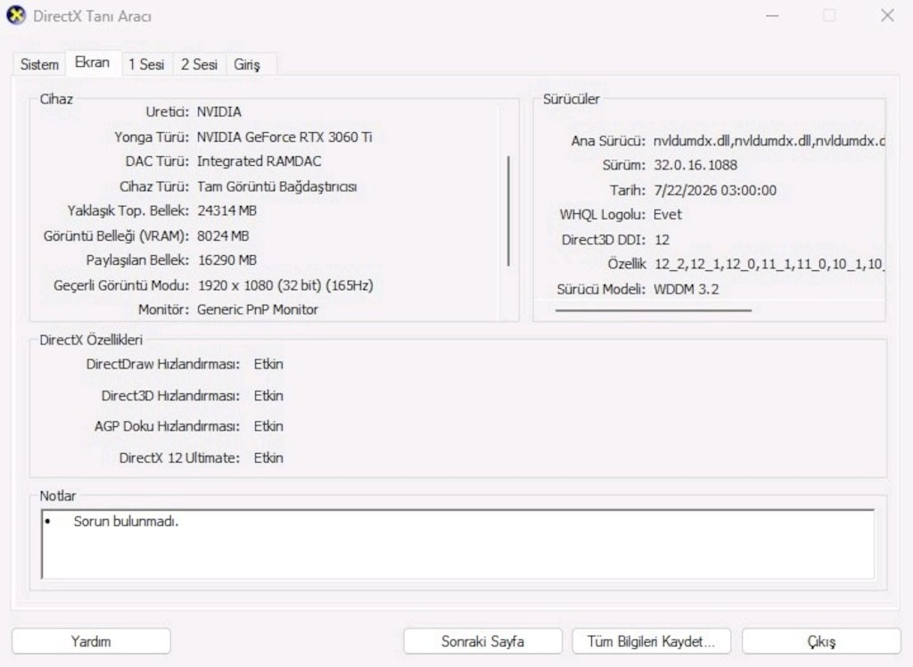This screenshot has width=913, height=667.
Task: Click the Direct3D Hızlandırması Etkin value
Action: click(268, 396)
